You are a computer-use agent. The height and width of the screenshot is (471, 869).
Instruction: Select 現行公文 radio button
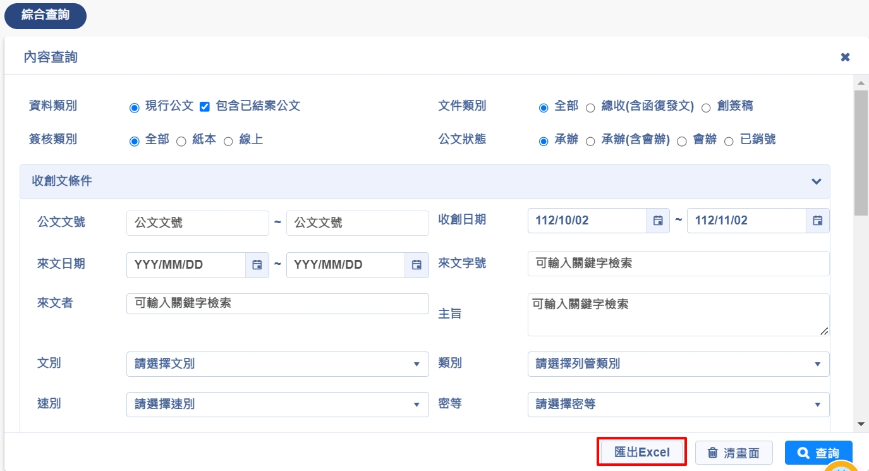134,107
